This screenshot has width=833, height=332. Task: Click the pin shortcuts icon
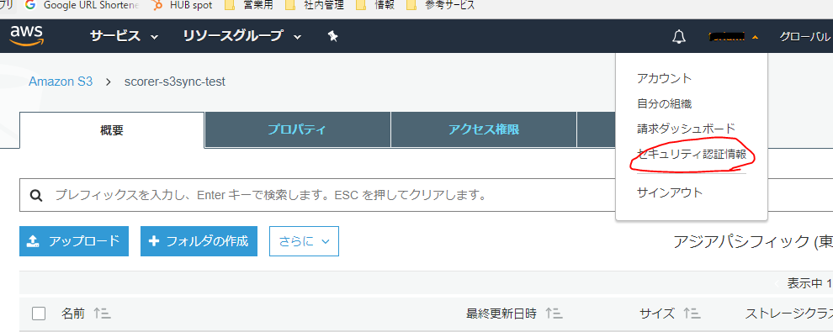click(x=332, y=36)
